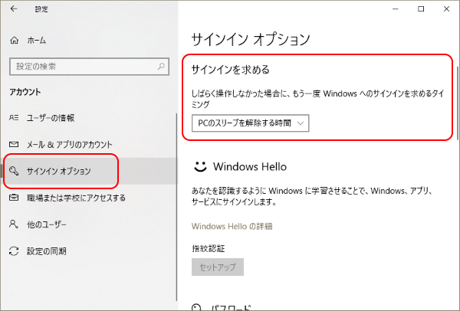Click the back arrow icon

(x=14, y=8)
